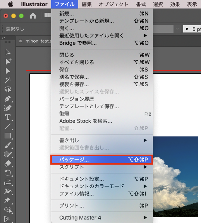Image resolution: width=201 pixels, height=223 pixels.
Task: Select the Selection tool arrow
Action: [x=8, y=52]
